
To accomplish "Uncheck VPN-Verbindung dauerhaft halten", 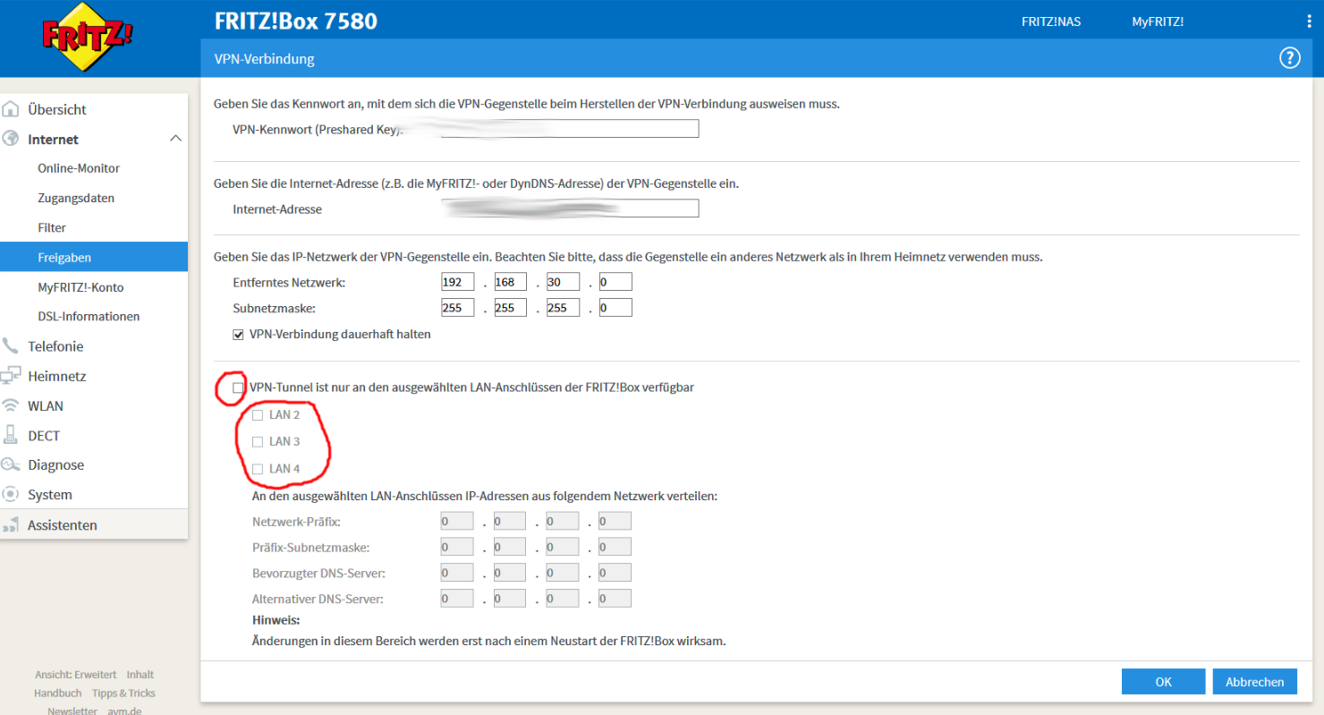I will (x=238, y=335).
